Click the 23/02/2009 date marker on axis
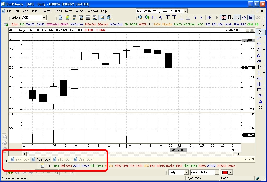This screenshot has width=267, height=182. point(178,150)
